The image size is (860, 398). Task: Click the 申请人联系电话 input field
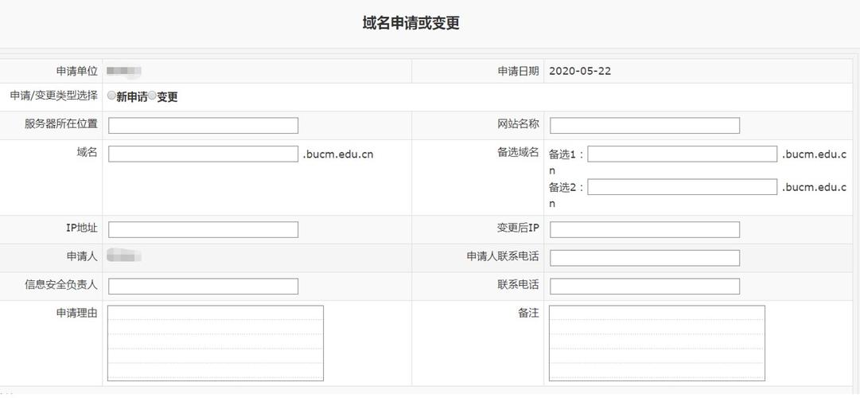(x=644, y=258)
